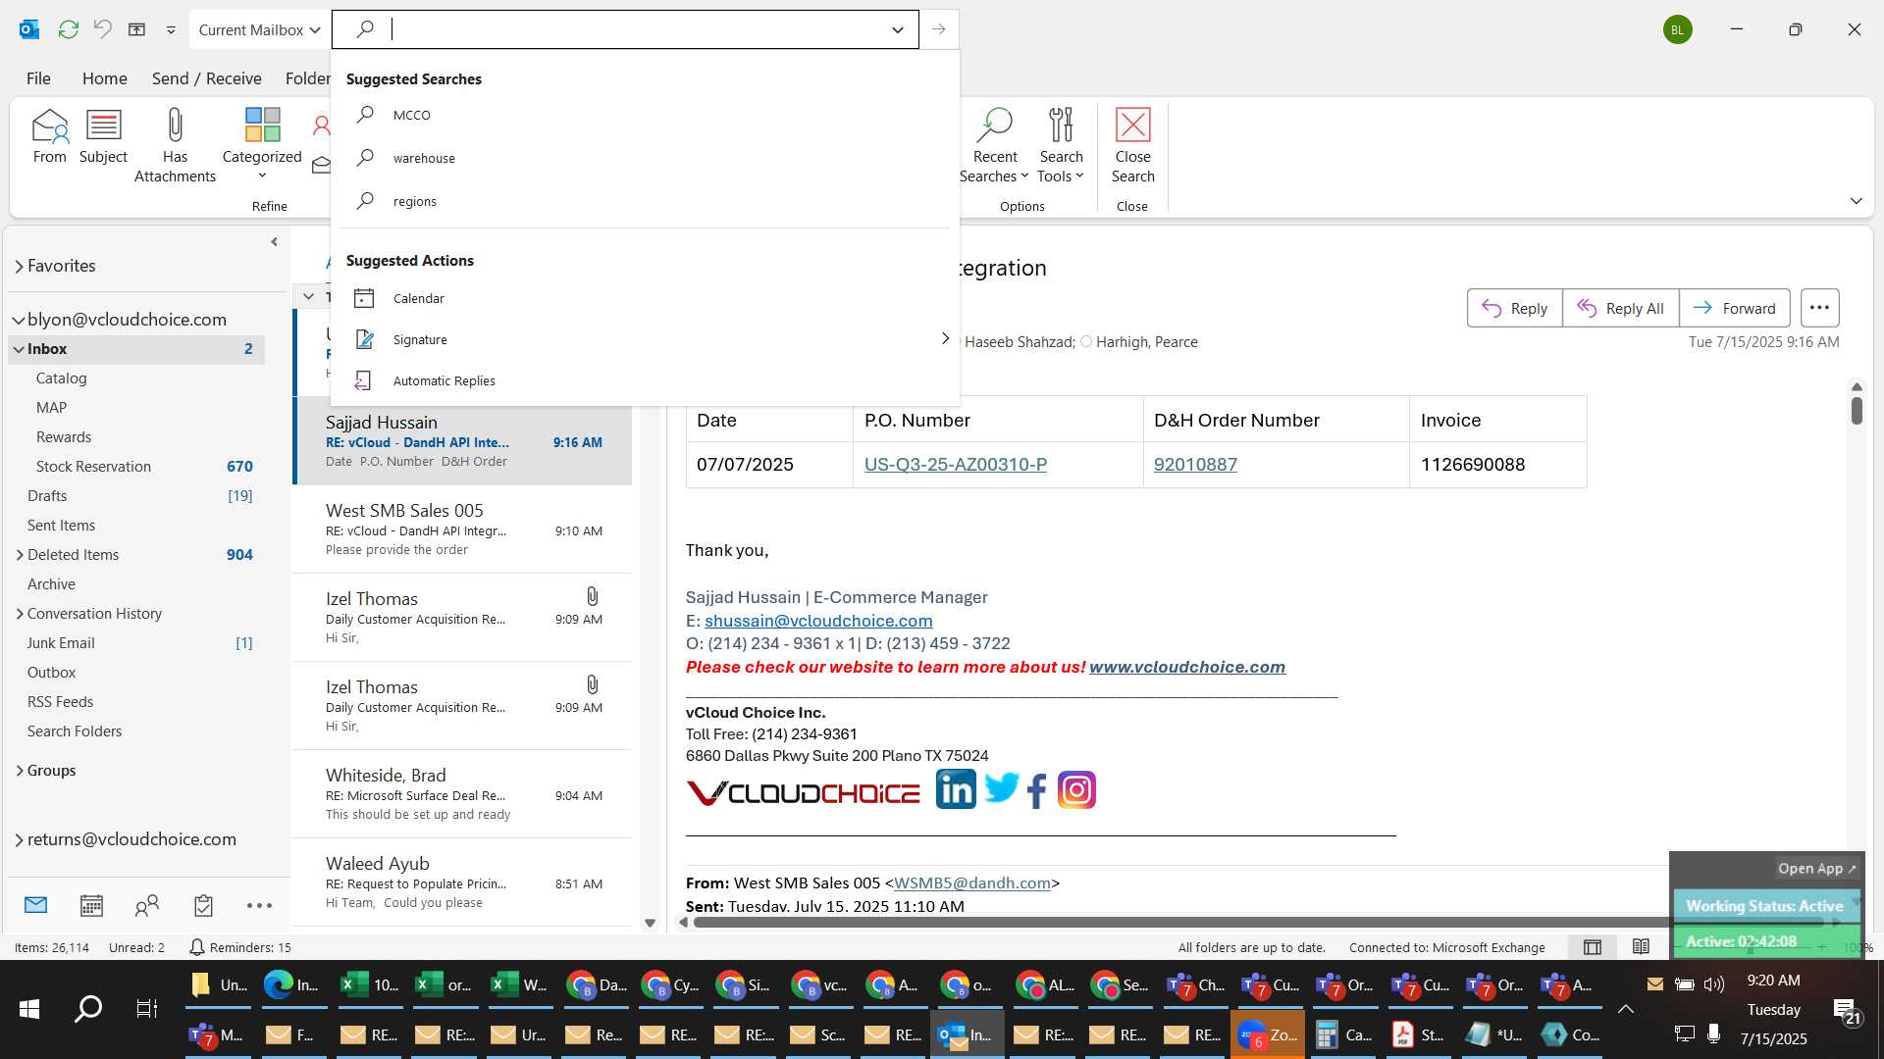Viewport: 1884px width, 1059px height.
Task: Click the Send/Receive sync icon in title bar
Action: point(68,29)
